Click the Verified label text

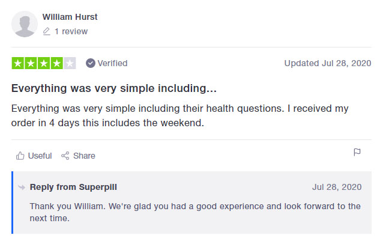112,63
